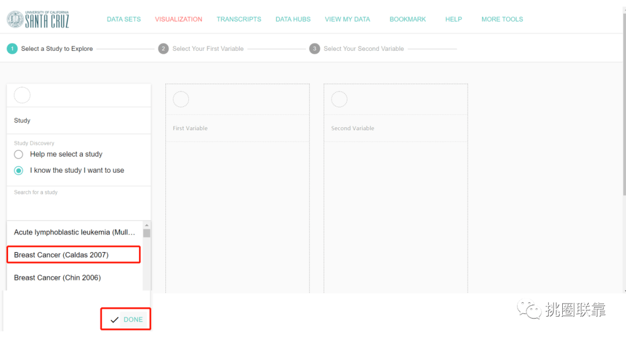
Task: Select 'I know the study I want to use'
Action: click(x=19, y=171)
